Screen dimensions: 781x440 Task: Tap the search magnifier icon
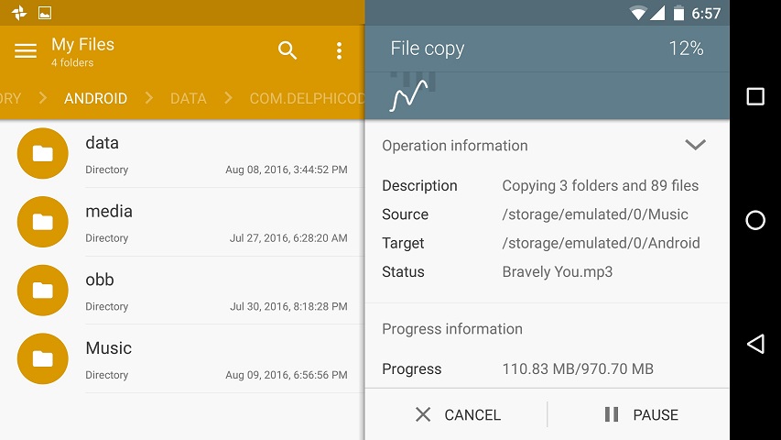click(287, 51)
